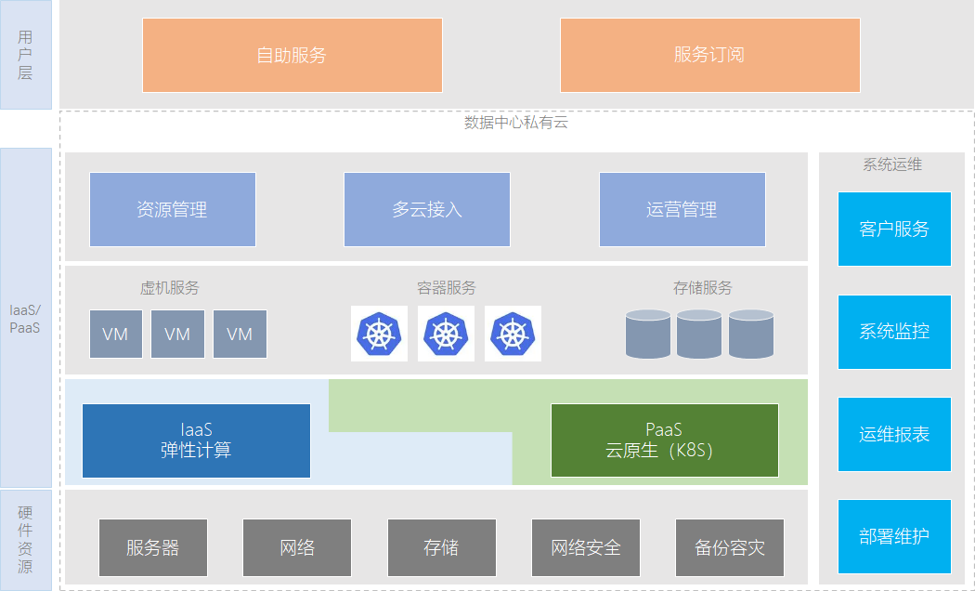Click the 网络 hardware box
This screenshot has width=975, height=591.
297,548
